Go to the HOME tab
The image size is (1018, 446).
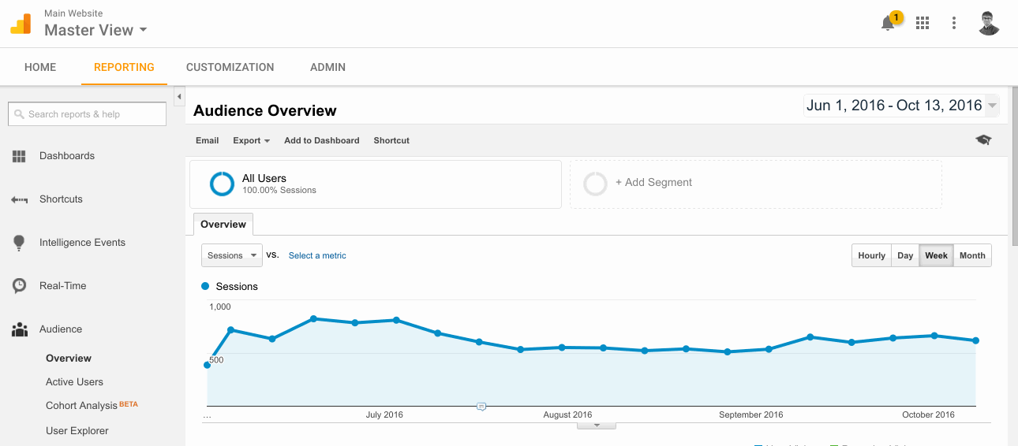click(40, 67)
